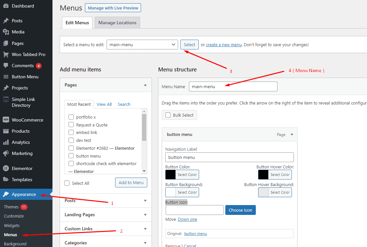Click the Posts pushpin icon
The image size is (367, 247).
[x=6, y=21]
